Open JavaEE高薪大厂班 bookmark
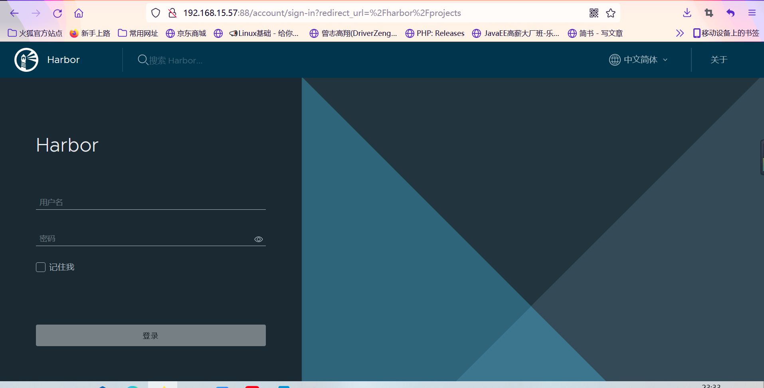The width and height of the screenshot is (764, 388). click(516, 33)
